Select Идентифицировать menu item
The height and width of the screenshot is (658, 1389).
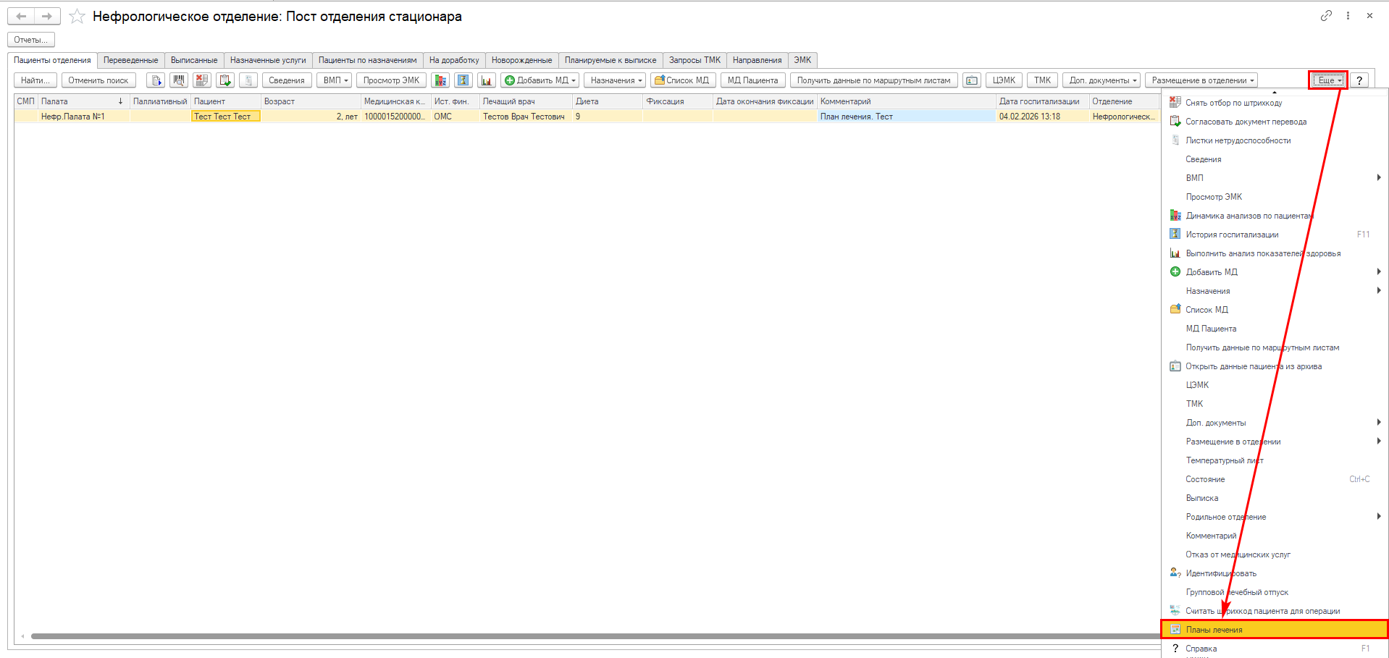click(x=1275, y=573)
